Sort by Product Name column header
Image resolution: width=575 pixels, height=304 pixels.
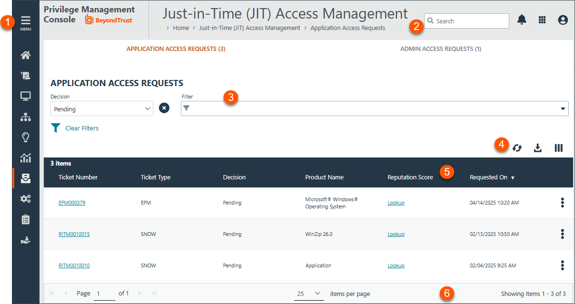click(x=324, y=177)
